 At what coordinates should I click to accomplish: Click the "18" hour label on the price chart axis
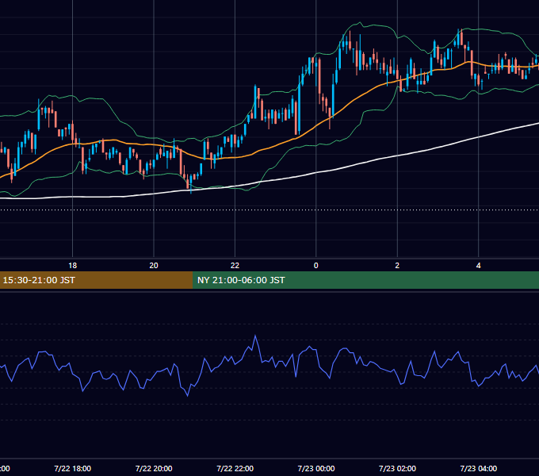click(x=73, y=266)
